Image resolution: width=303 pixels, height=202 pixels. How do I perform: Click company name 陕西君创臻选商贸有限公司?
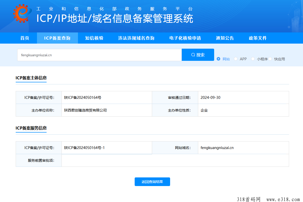coord(85,110)
